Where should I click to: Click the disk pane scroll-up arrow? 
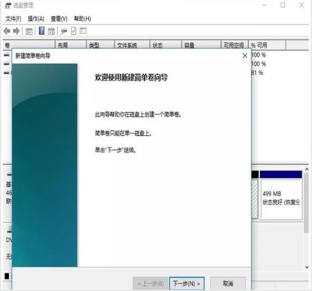tap(307, 169)
